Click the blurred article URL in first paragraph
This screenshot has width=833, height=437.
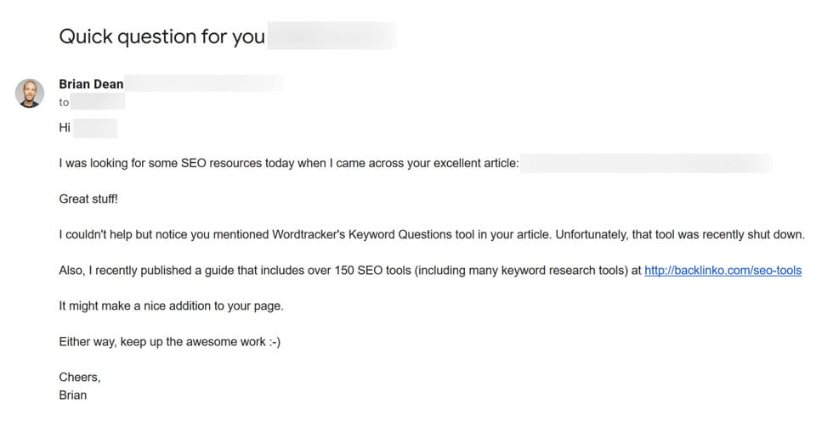click(x=646, y=163)
